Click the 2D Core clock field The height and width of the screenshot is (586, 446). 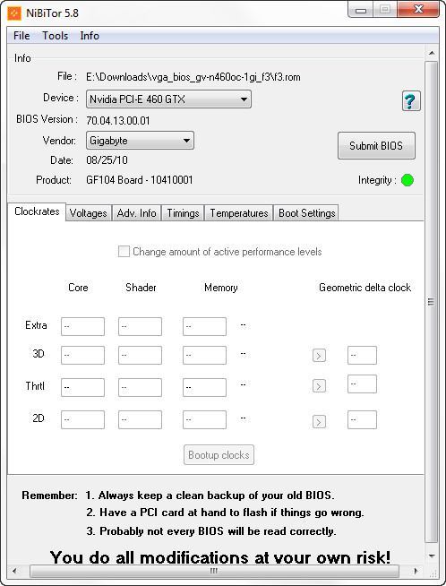coord(82,419)
